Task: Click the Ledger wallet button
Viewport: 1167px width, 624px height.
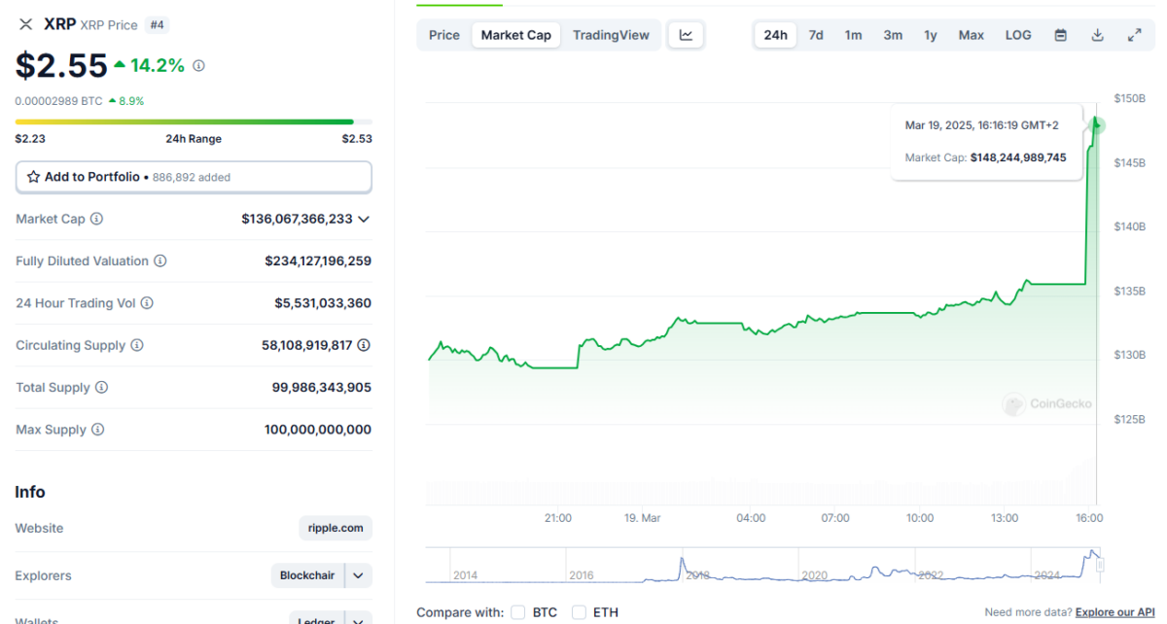Action: (x=316, y=620)
